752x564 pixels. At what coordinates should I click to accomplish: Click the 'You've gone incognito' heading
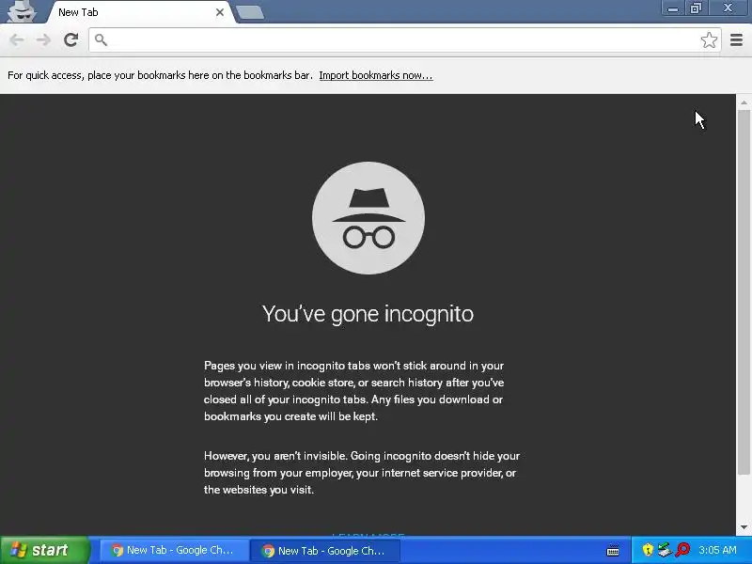[368, 314]
